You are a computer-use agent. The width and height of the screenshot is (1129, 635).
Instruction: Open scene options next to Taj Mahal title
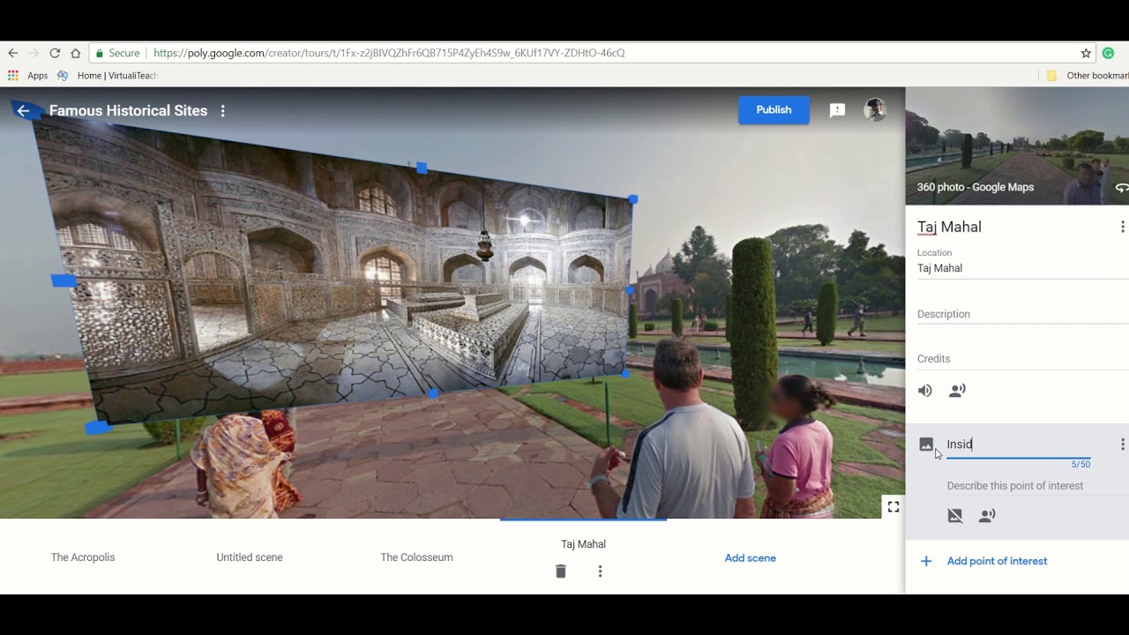[1122, 227]
